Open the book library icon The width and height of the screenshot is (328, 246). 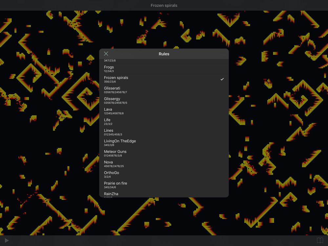click(320, 240)
